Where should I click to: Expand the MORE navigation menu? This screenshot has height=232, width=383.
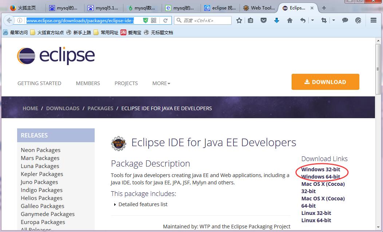(161, 83)
